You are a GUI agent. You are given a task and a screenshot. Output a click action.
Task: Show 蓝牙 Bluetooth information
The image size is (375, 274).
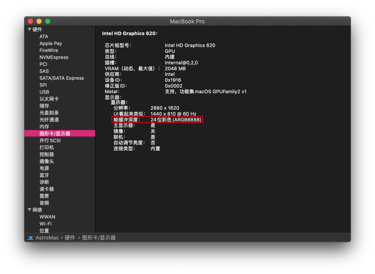pos(44,175)
